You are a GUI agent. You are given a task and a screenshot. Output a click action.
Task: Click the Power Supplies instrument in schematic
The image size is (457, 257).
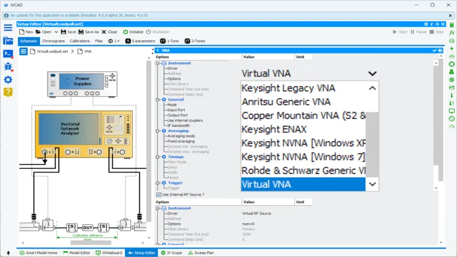click(82, 84)
